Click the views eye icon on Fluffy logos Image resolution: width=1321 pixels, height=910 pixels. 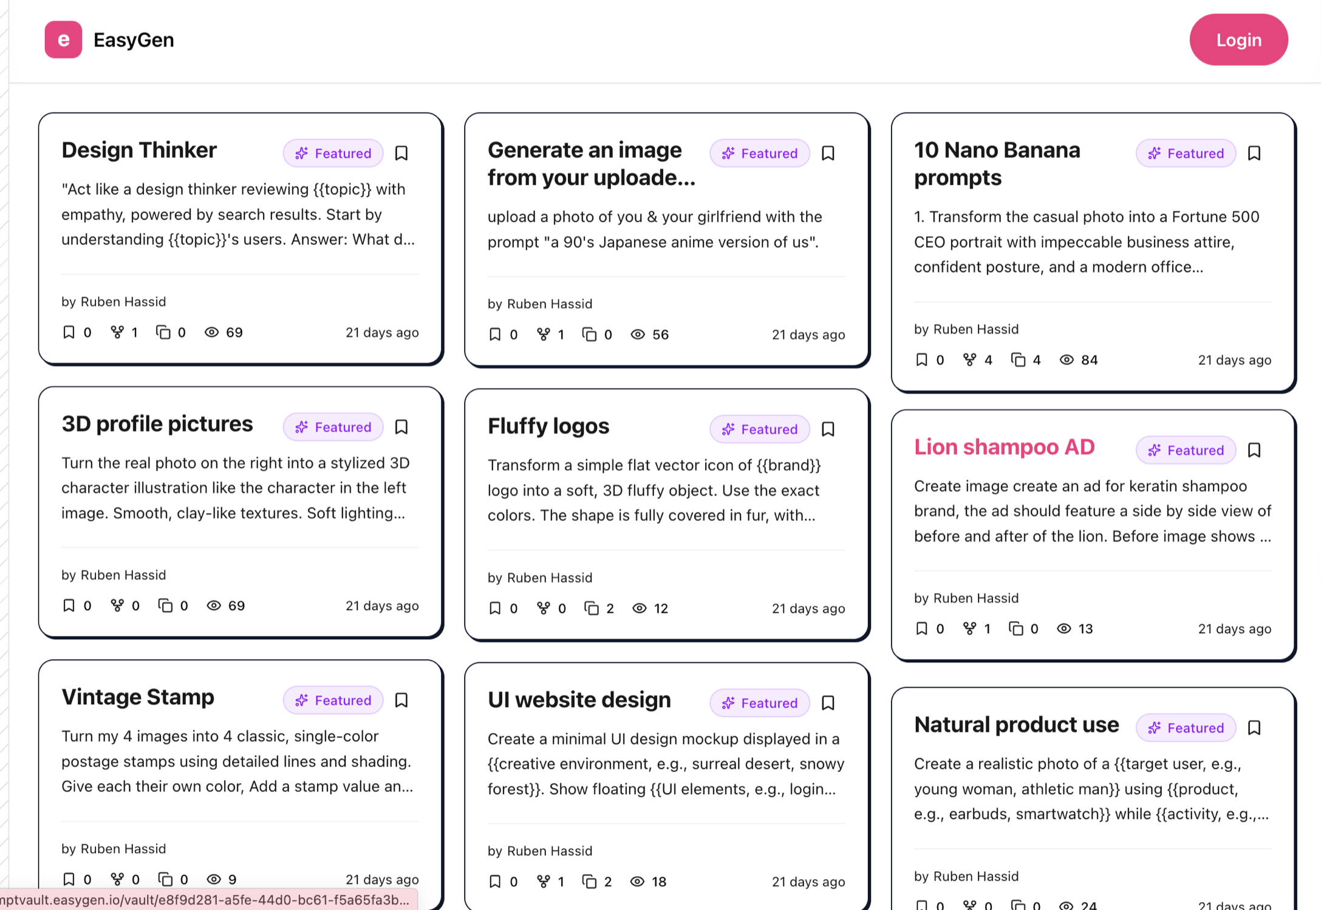(640, 608)
